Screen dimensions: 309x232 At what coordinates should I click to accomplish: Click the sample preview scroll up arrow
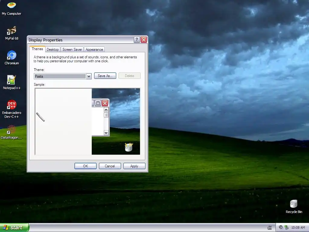click(x=106, y=110)
